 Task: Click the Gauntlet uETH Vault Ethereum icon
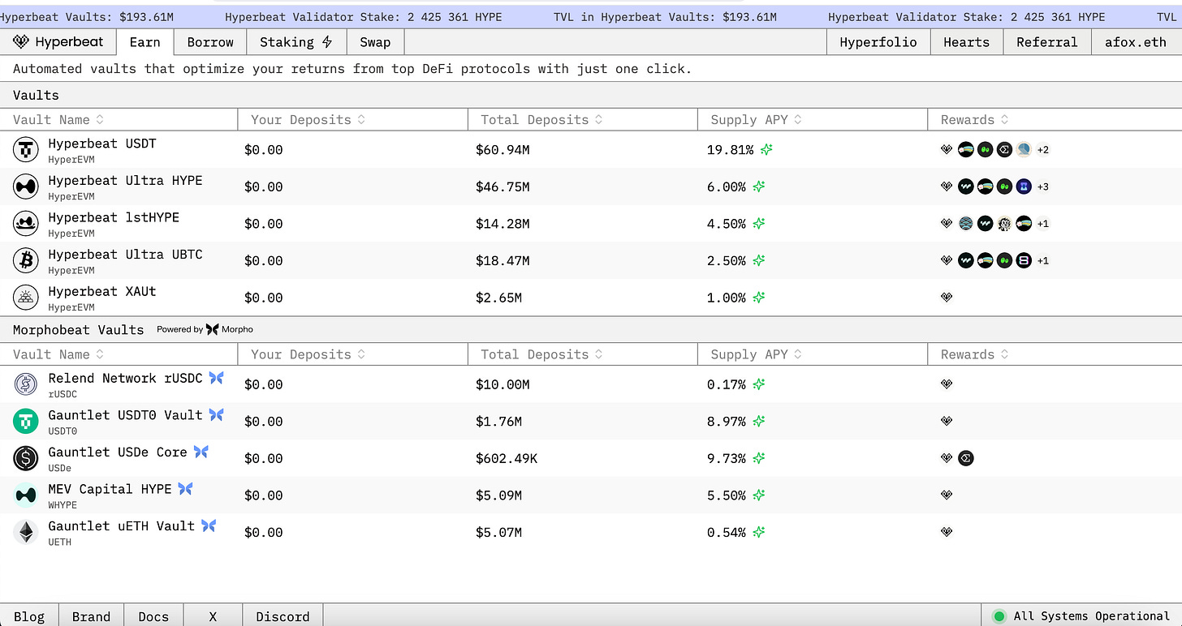point(26,532)
